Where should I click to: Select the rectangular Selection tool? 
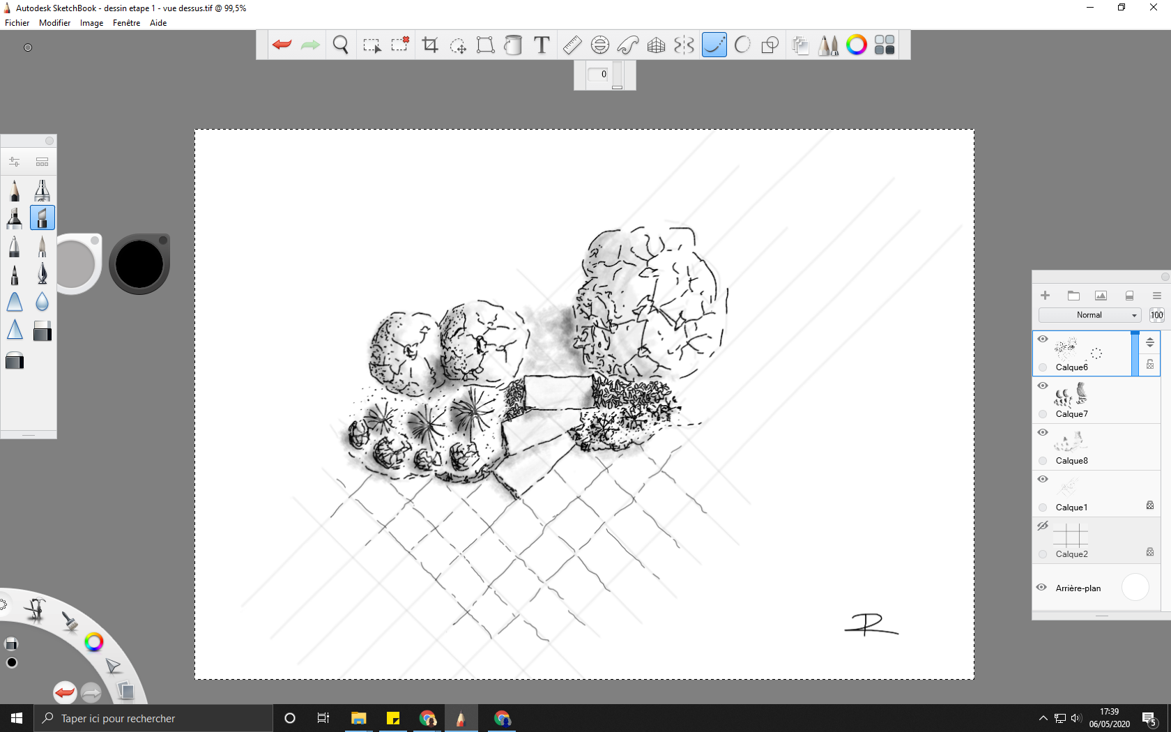372,45
